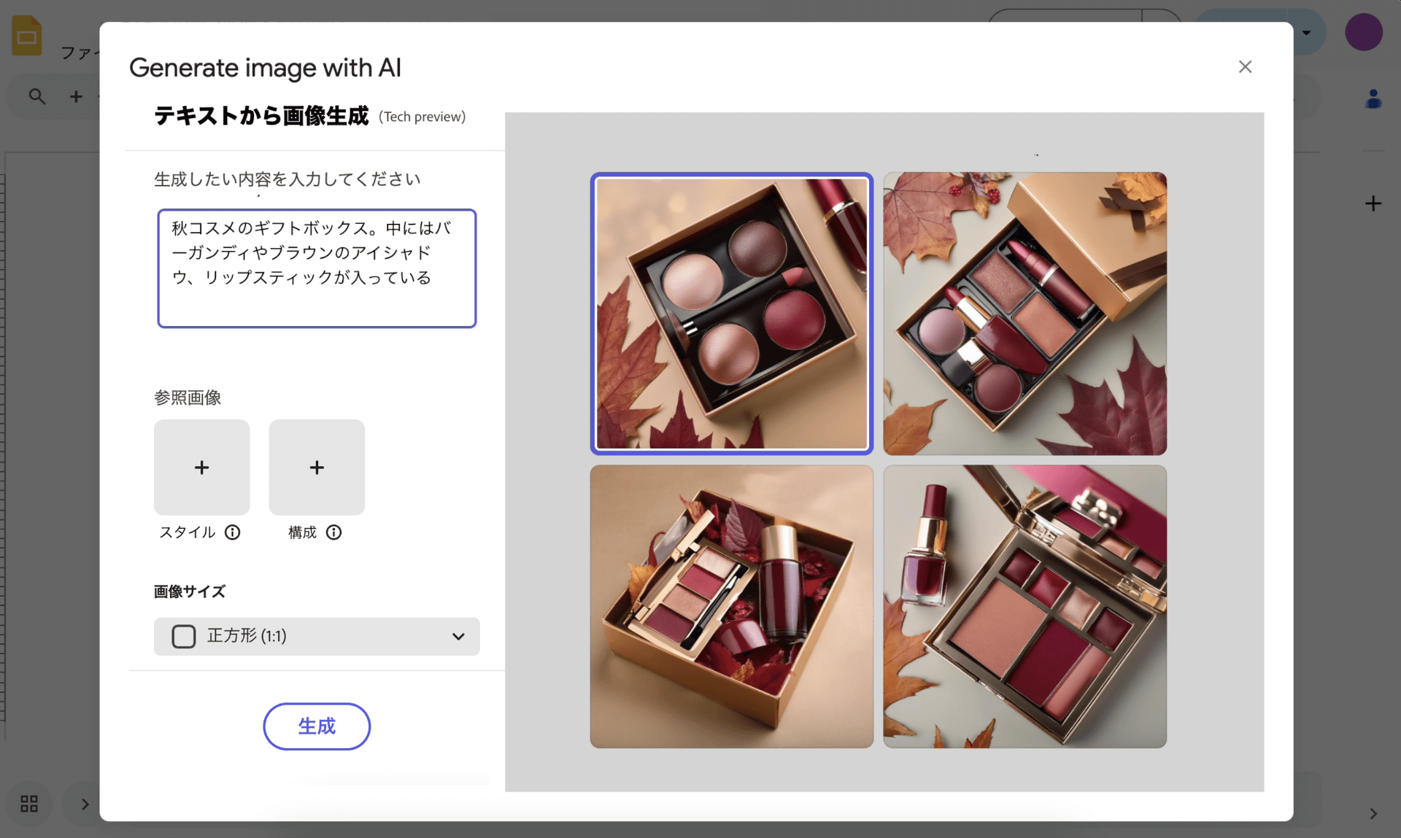Click the search magnifier icon in toolbar
The image size is (1401, 838).
point(36,96)
